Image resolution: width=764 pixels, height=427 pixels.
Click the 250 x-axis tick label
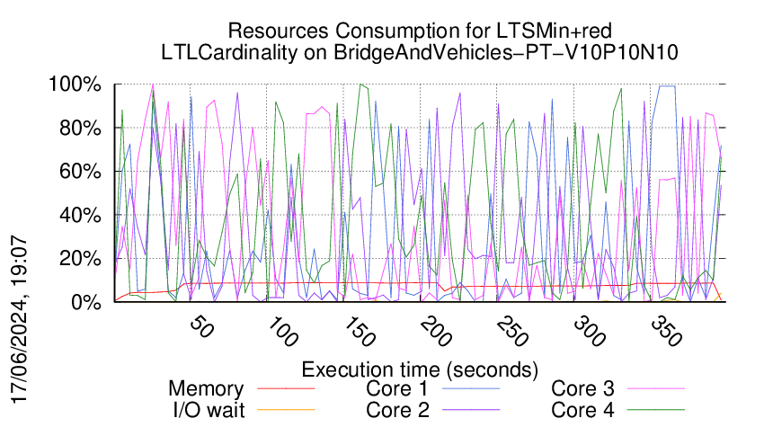pos(512,332)
